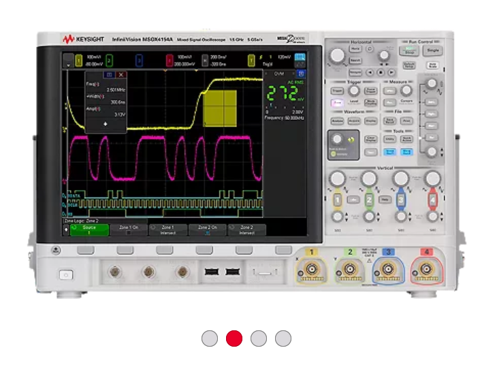
Task: Select the first carousel dot
Action: click(210, 338)
